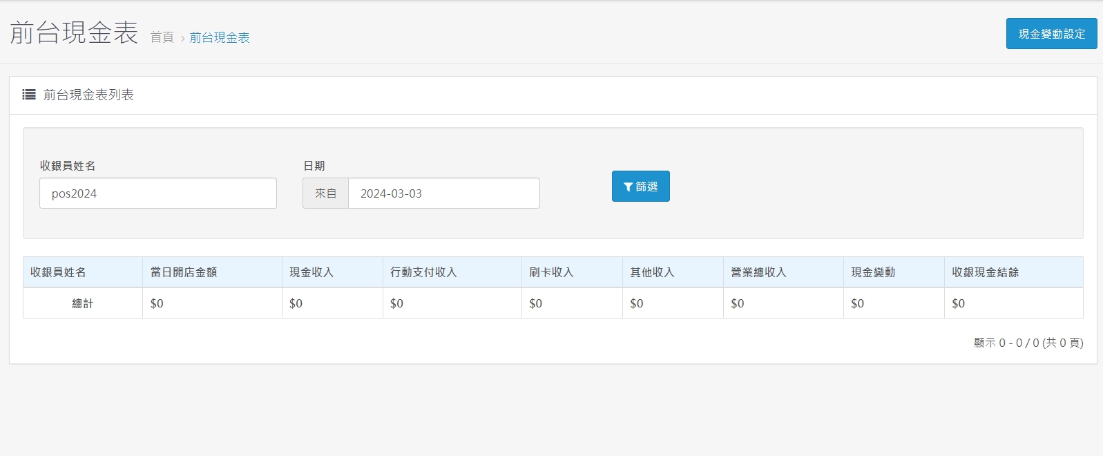1103x456 pixels.
Task: Click the 日期 field showing 2024-03-03
Action: tap(444, 193)
